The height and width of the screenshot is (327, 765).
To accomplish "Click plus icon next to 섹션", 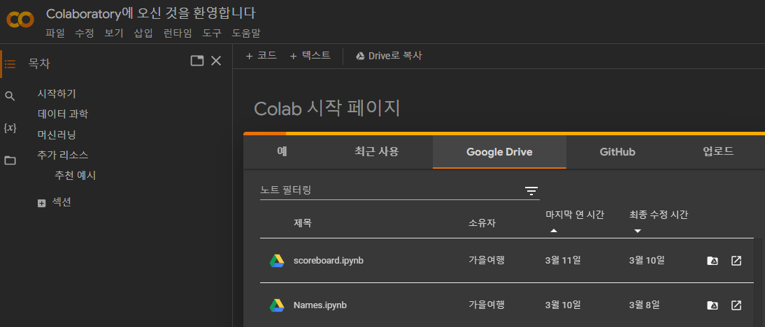I will coord(41,204).
